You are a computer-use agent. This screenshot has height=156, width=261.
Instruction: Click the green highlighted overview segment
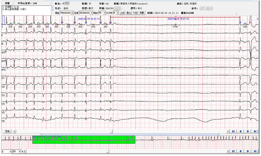click(x=84, y=139)
